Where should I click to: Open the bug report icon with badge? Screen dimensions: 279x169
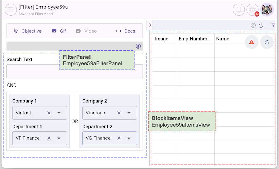tap(252, 10)
